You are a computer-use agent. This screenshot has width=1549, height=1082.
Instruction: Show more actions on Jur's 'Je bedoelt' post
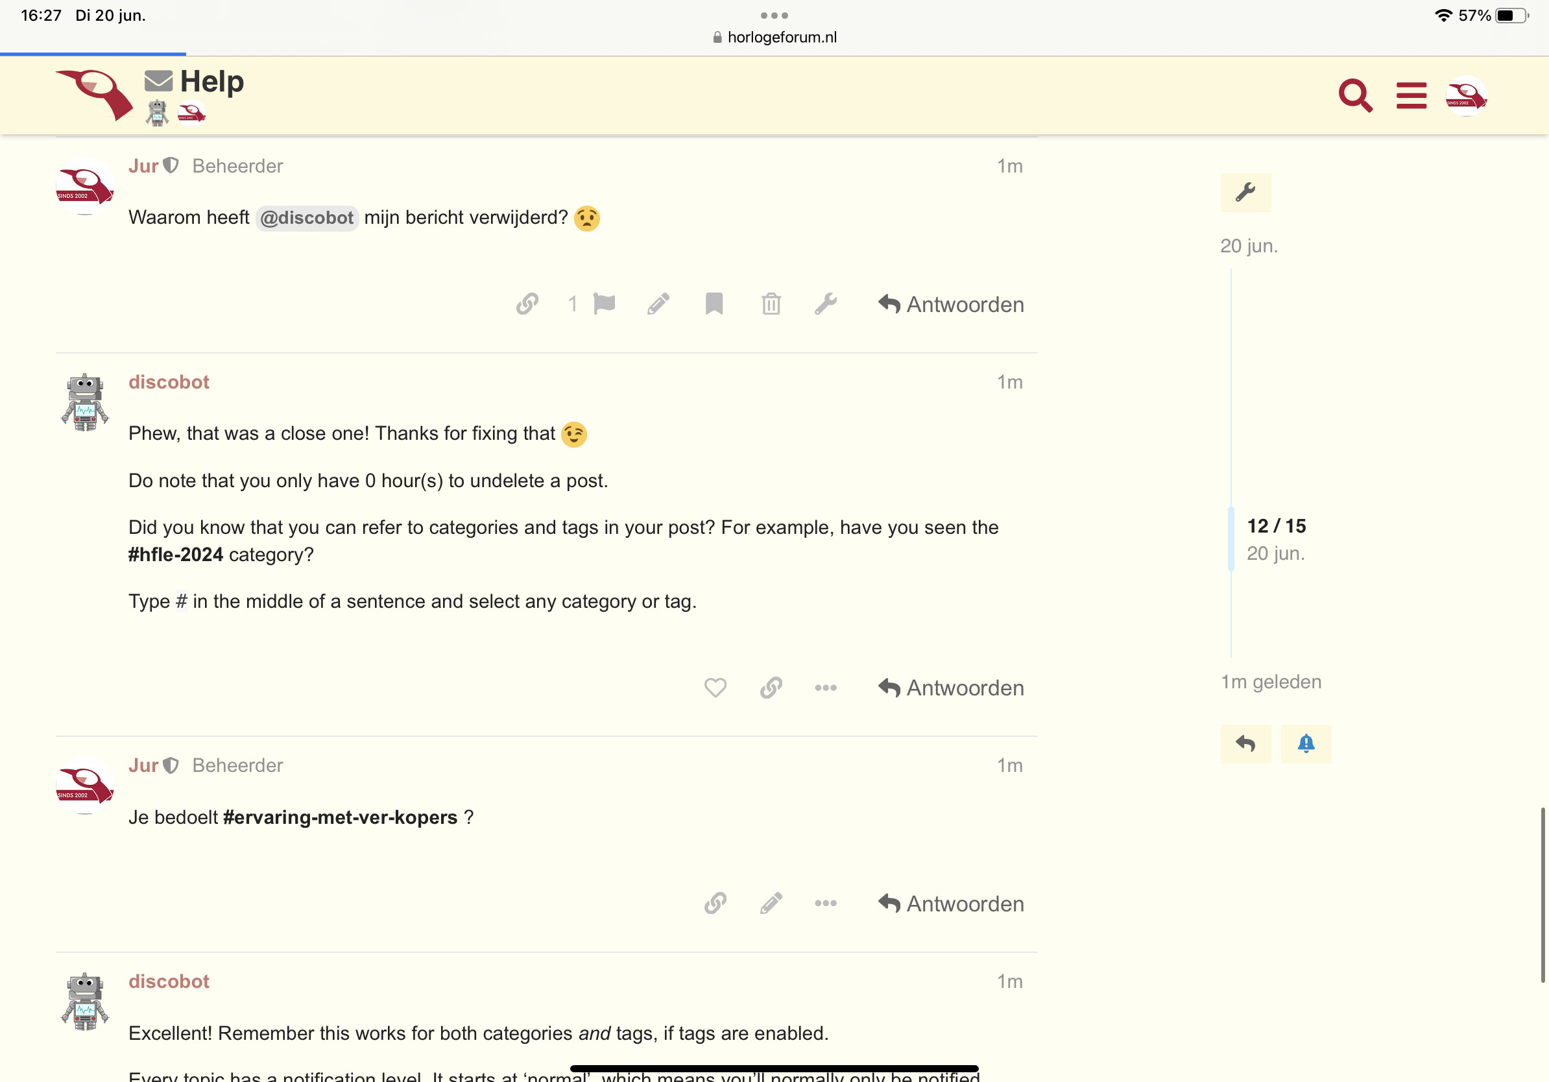[825, 903]
